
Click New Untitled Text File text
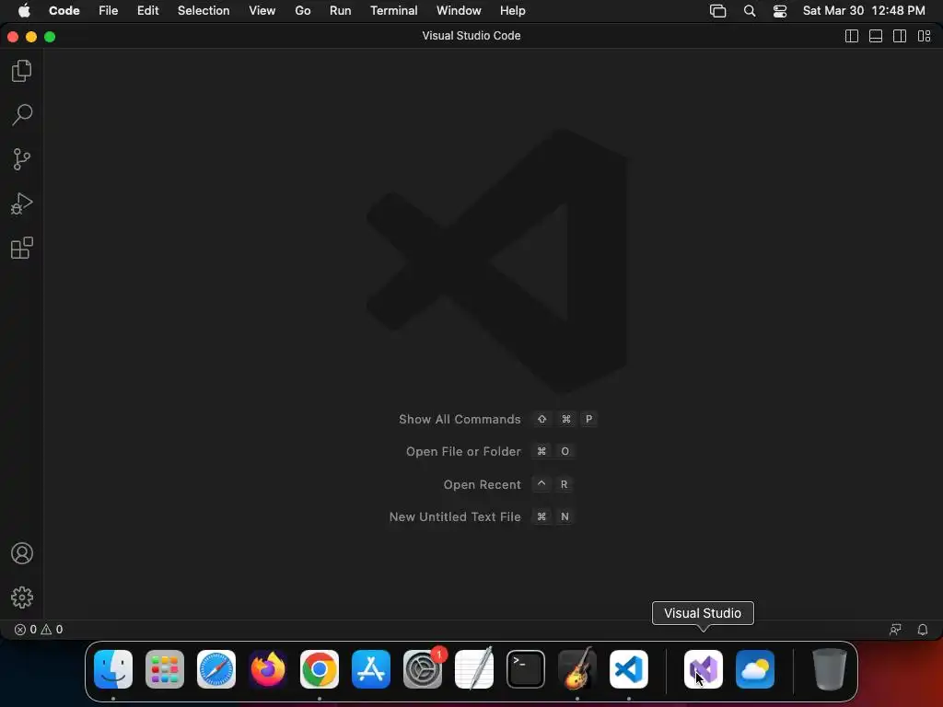click(x=455, y=517)
